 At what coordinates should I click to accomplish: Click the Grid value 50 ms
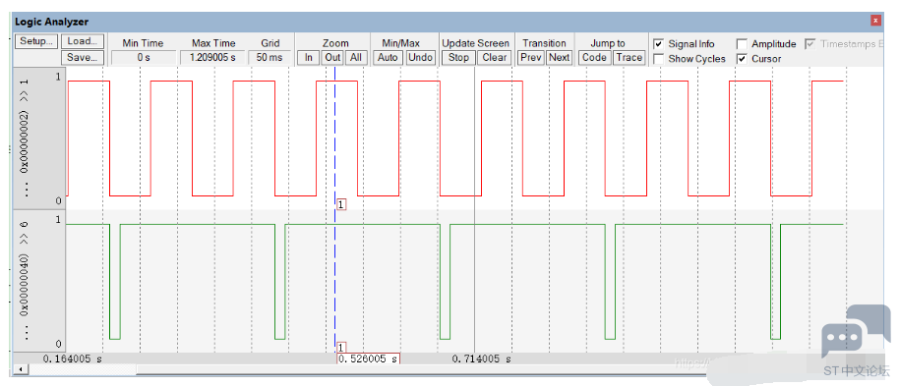270,57
